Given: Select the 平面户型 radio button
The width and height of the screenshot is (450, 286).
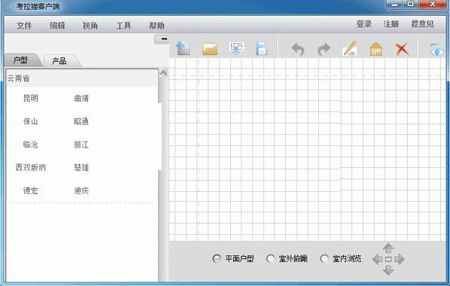Looking at the screenshot, I should pos(217,259).
